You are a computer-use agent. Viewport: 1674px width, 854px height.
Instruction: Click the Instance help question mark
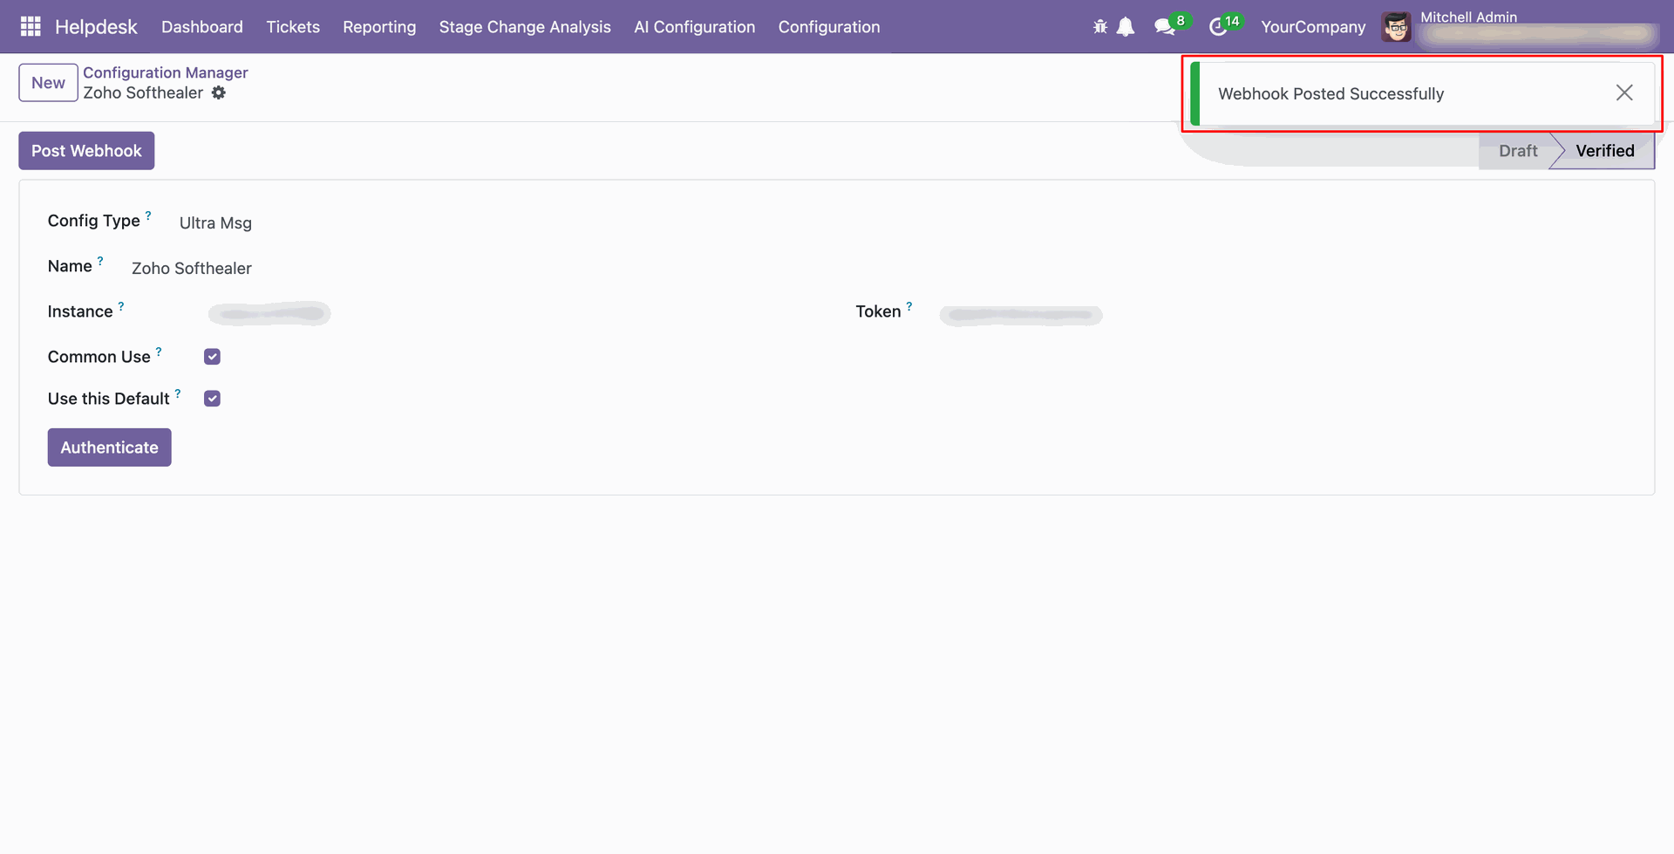121,305
